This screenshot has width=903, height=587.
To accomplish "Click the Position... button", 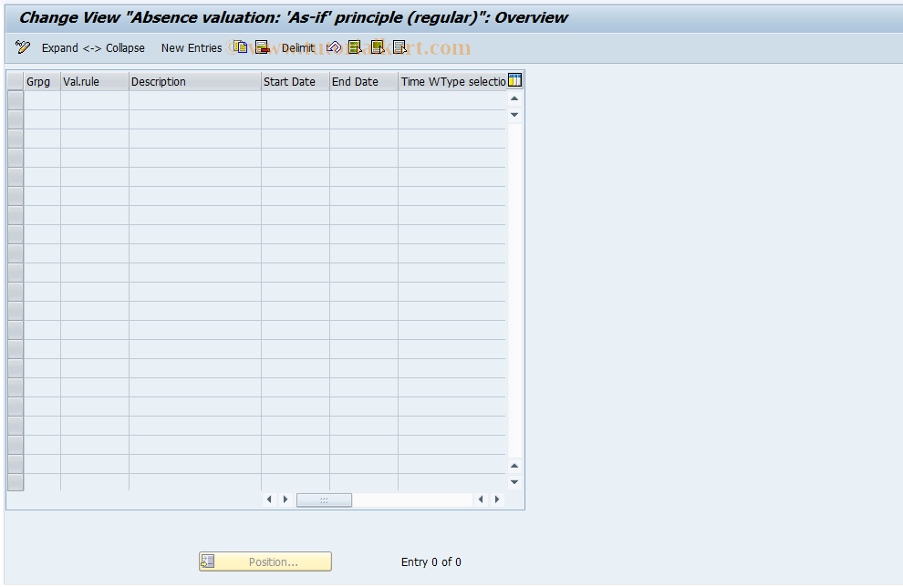I will (265, 561).
